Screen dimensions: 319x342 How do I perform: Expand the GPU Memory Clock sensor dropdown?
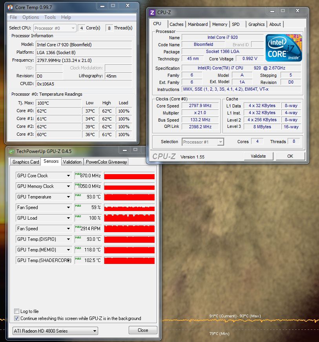(x=69, y=186)
